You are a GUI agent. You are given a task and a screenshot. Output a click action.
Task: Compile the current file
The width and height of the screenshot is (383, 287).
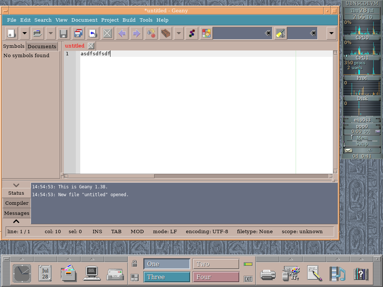[x=150, y=33]
